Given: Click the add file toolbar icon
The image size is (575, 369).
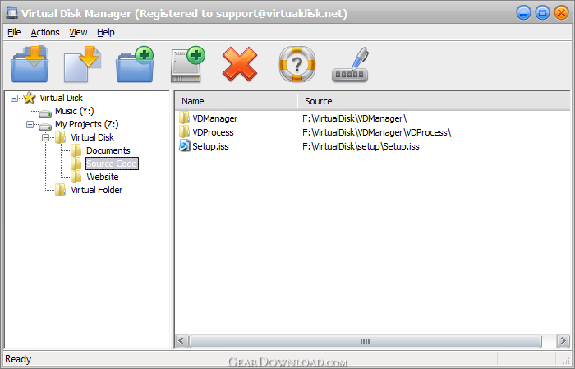Looking at the screenshot, I should click(82, 64).
